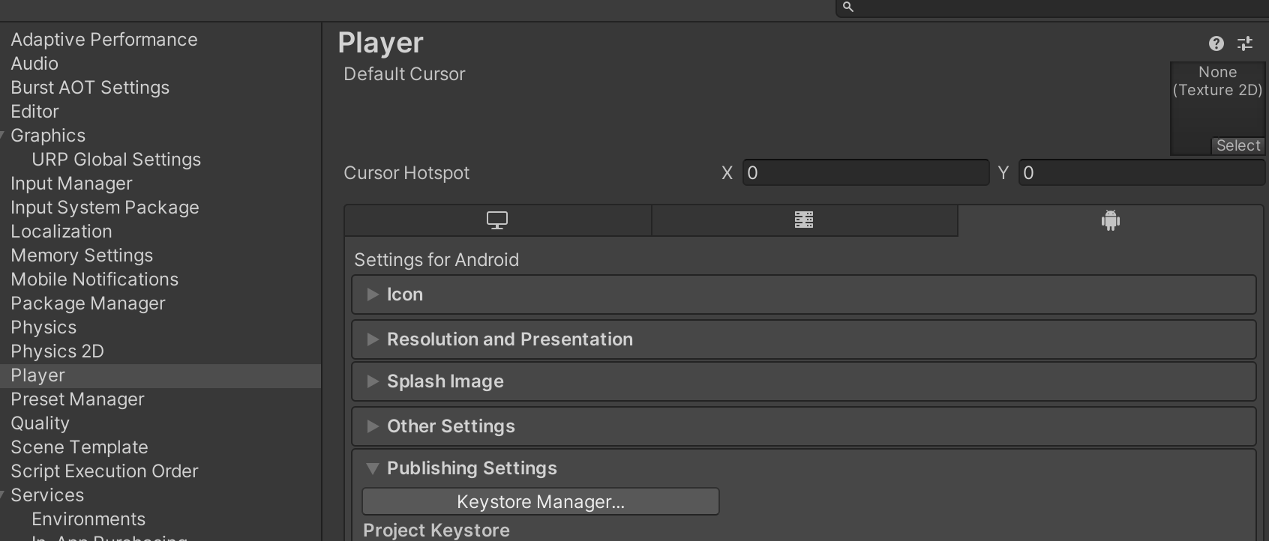The width and height of the screenshot is (1269, 541).
Task: Open Physics settings
Action: click(x=43, y=327)
